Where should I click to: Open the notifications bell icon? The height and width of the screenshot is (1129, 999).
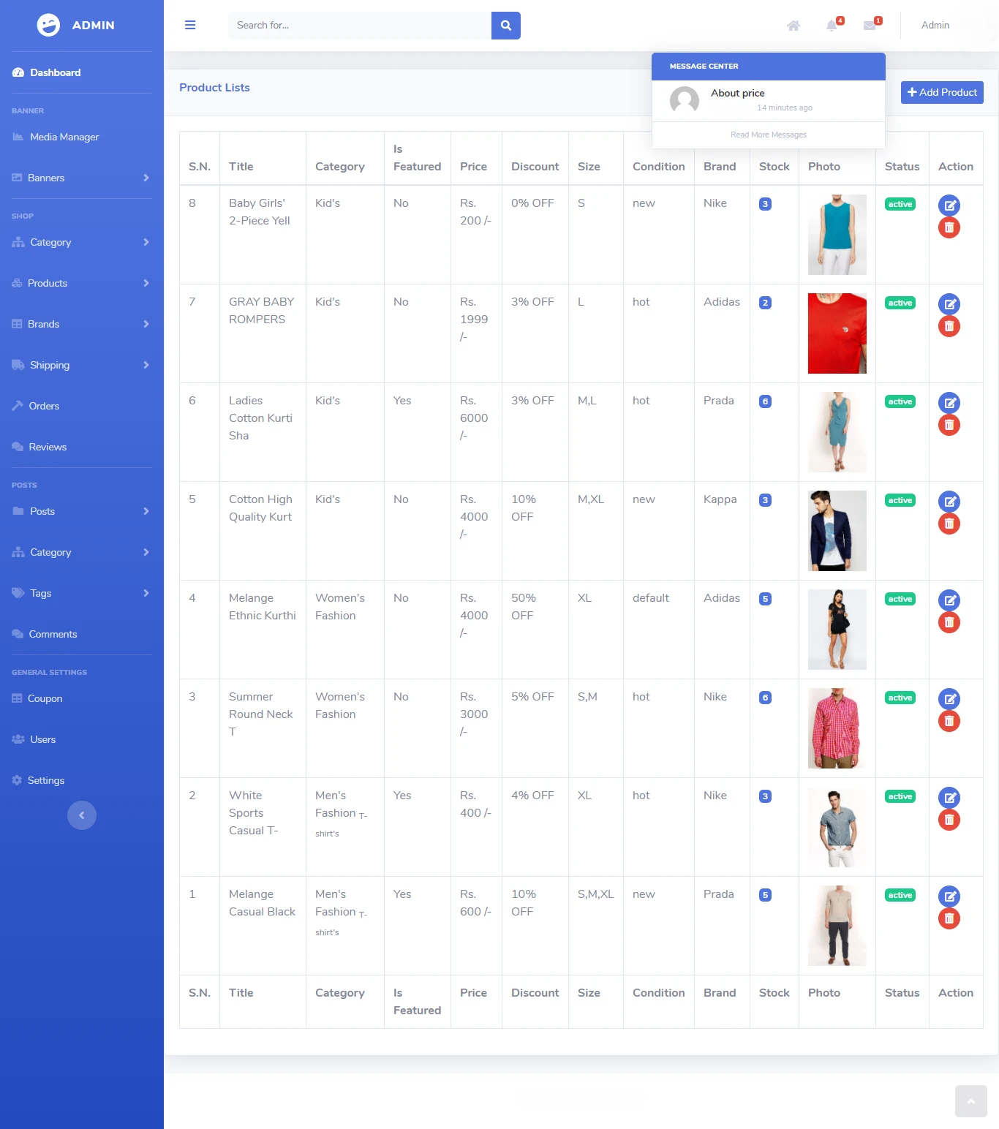coord(831,25)
